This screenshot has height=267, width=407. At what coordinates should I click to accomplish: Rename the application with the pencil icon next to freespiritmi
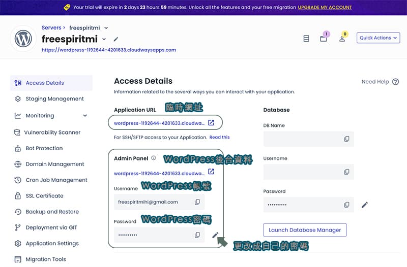click(116, 39)
